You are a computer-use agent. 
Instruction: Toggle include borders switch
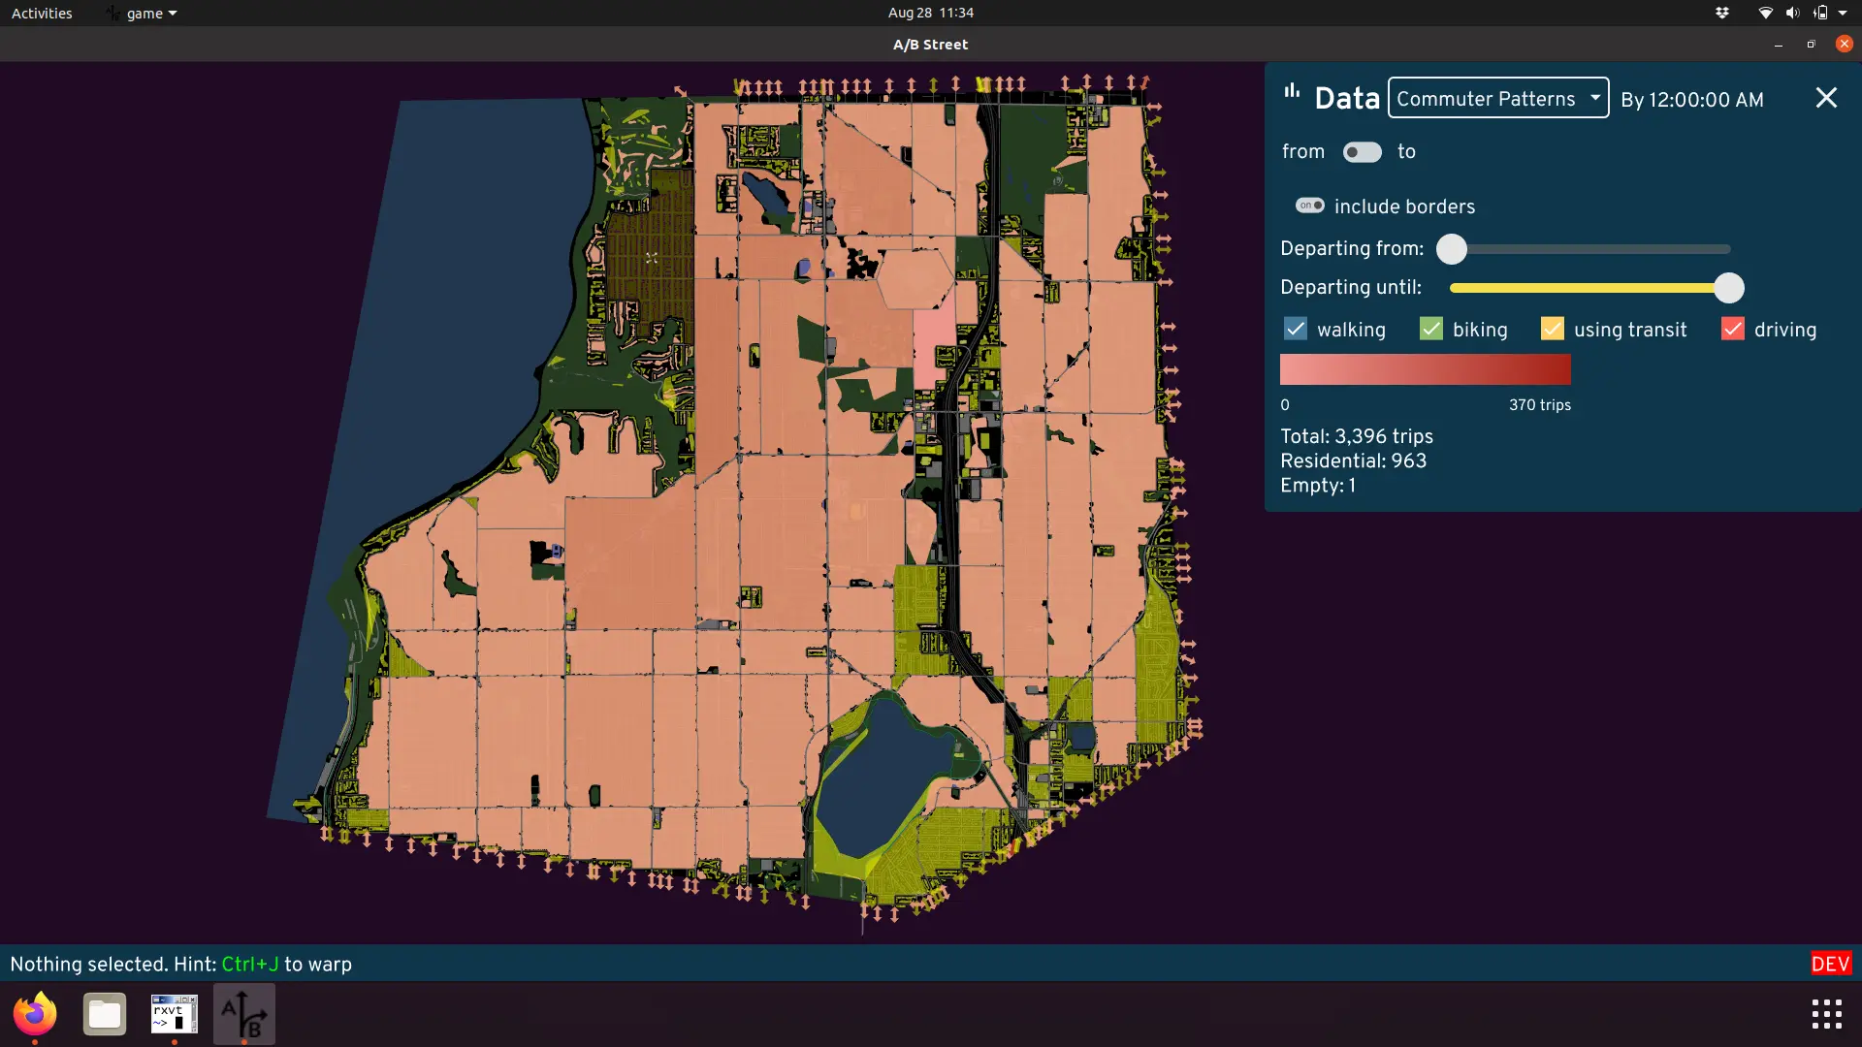[x=1310, y=206]
